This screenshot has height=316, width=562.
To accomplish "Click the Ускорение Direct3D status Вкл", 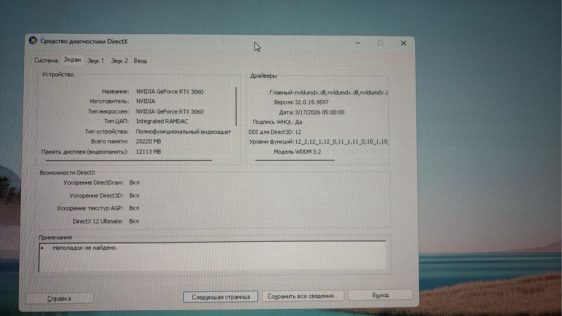I will point(134,196).
